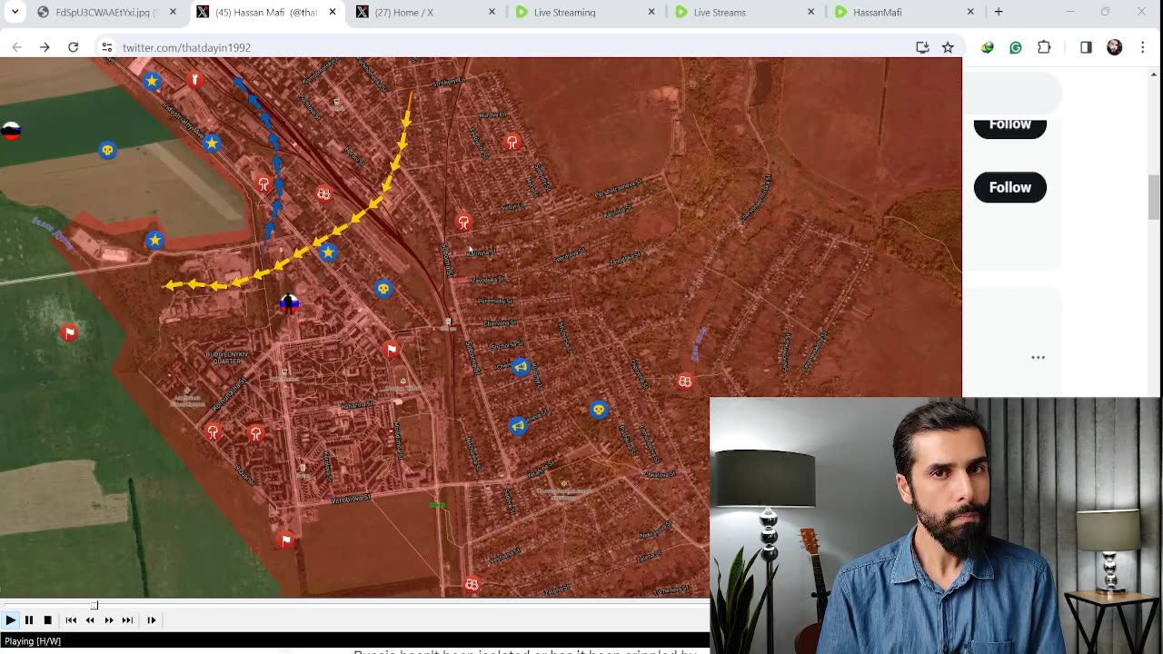Open the Grammarly extension icon

(1016, 47)
